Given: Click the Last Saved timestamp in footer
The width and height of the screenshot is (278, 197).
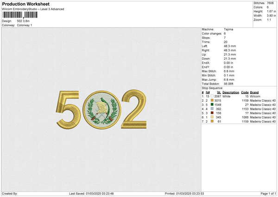Looking at the screenshot, I should [92, 194].
